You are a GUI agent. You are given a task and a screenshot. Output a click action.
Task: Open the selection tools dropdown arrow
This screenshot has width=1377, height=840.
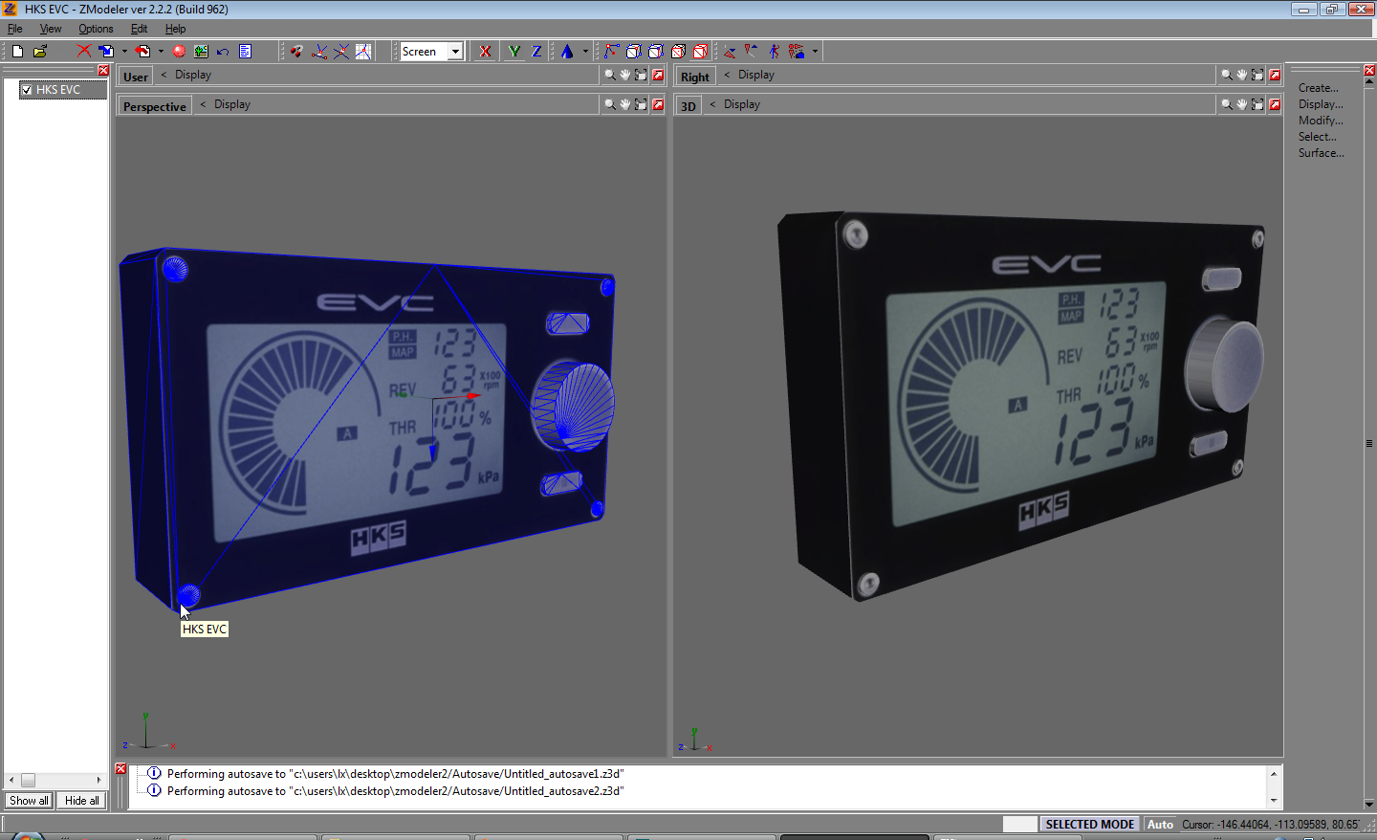coord(815,52)
